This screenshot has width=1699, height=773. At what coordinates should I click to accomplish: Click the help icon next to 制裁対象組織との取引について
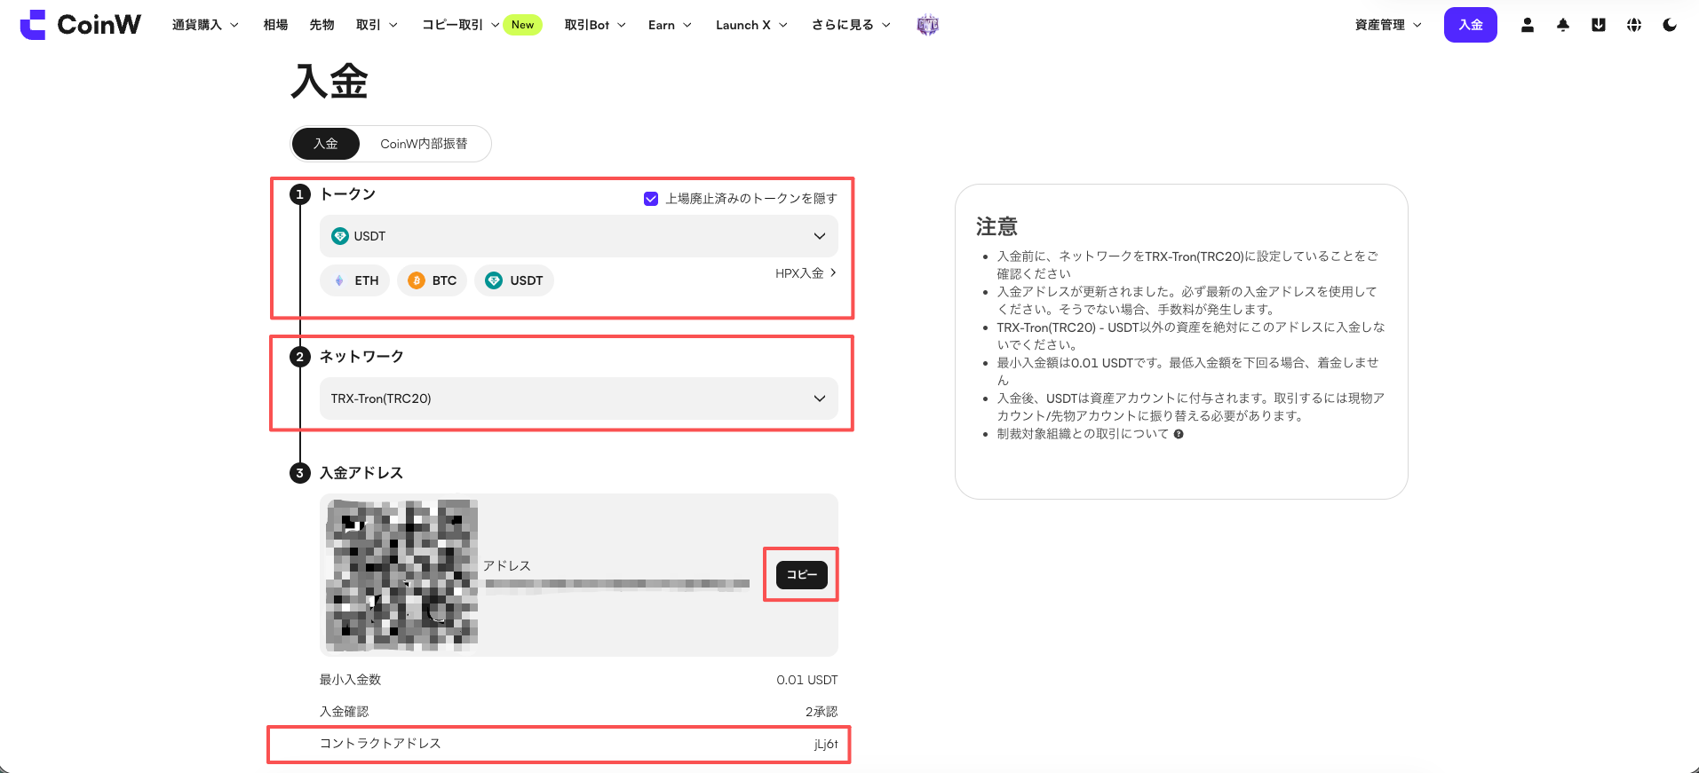1179,434
